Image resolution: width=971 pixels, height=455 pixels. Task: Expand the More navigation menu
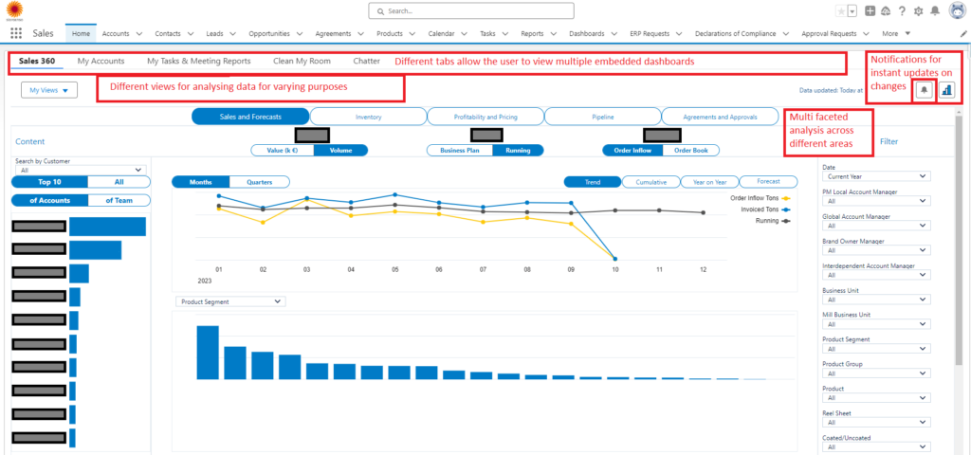point(896,33)
